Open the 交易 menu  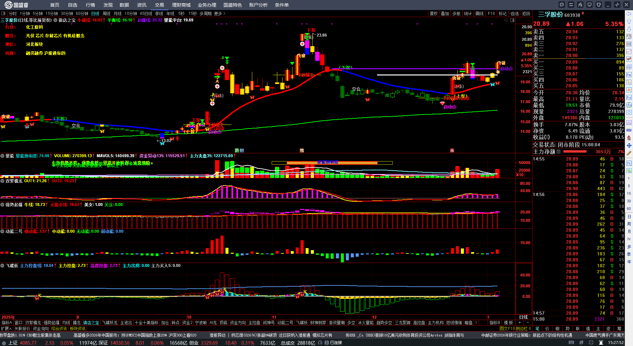pos(160,5)
